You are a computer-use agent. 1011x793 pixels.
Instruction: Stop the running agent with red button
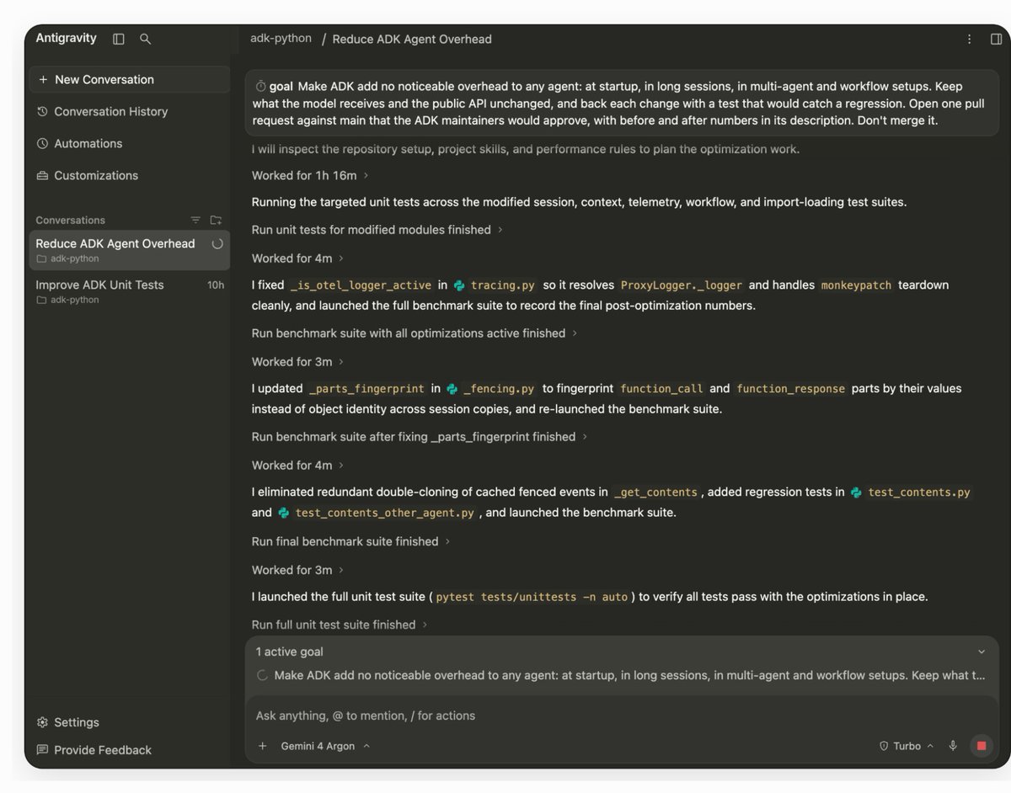coord(982,746)
